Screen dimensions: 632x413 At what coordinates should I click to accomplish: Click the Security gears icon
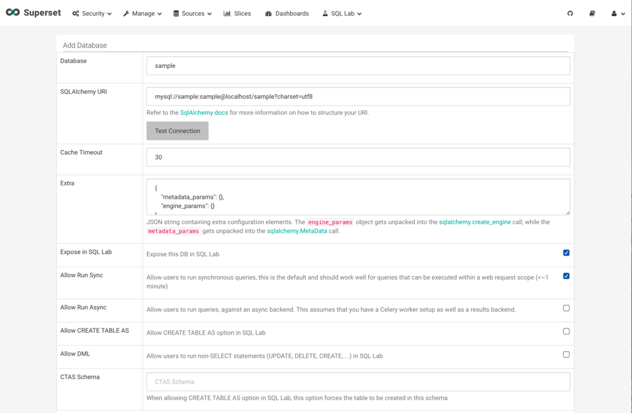click(x=76, y=14)
